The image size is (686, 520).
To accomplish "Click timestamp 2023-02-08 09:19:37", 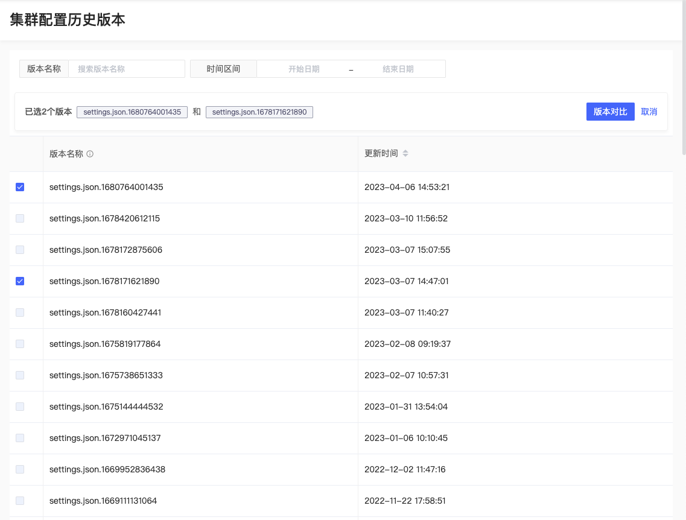I will [x=407, y=344].
